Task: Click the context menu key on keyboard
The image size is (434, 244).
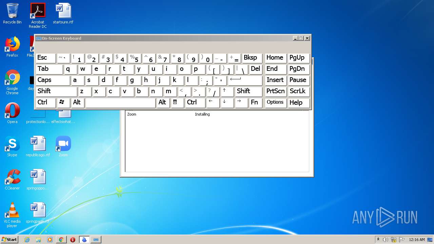Action: [177, 102]
